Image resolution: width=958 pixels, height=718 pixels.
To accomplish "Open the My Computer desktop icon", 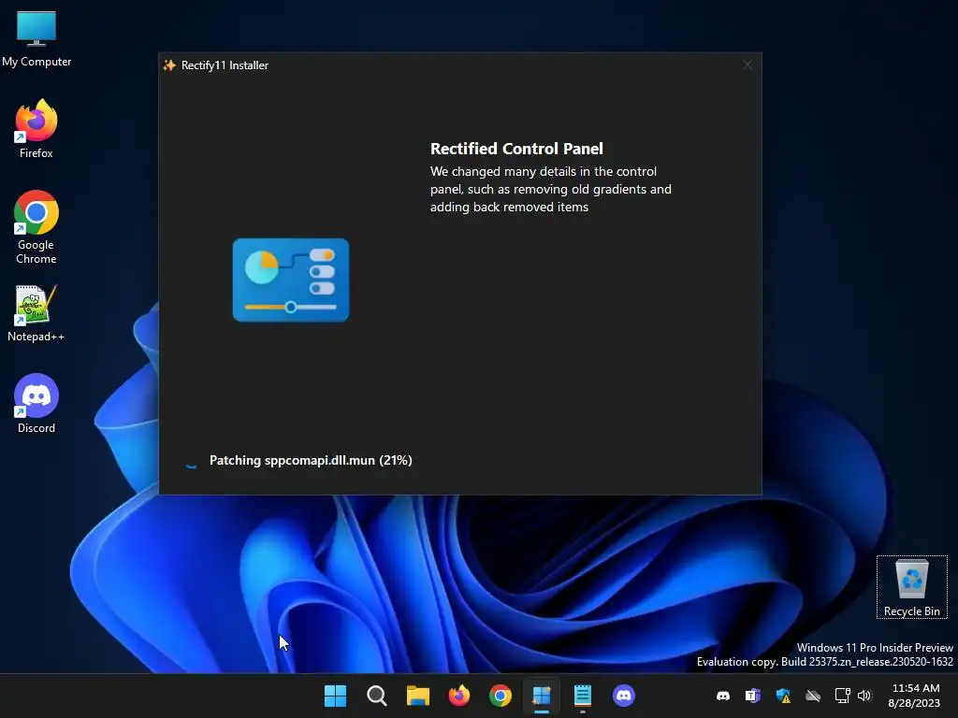I will (36, 38).
